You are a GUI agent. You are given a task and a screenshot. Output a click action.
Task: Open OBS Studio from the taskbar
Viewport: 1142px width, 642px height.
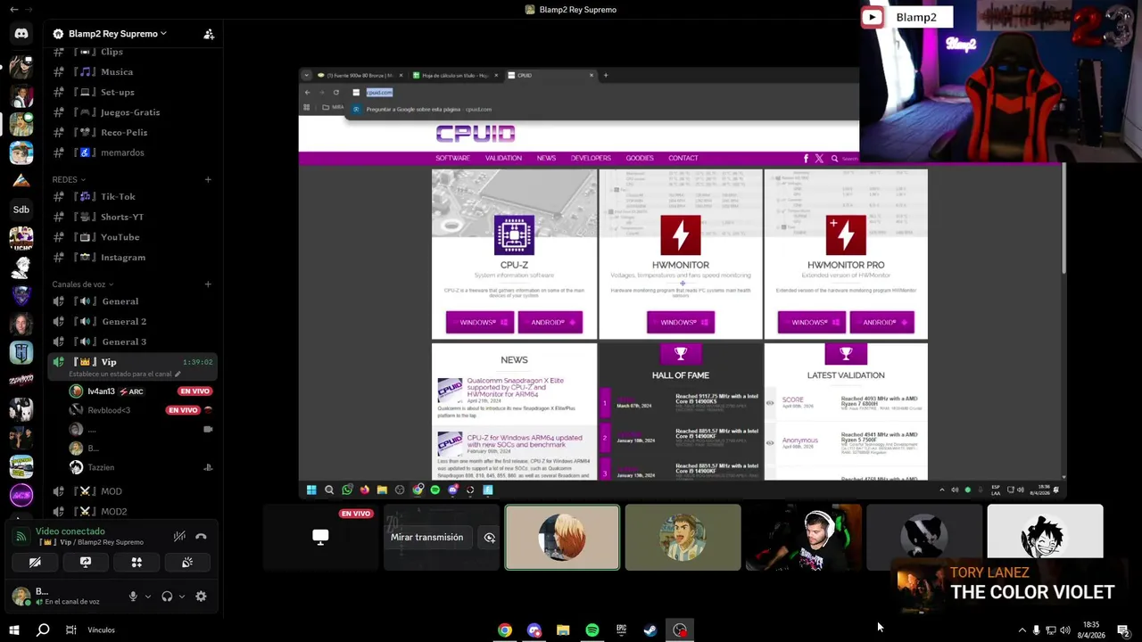coord(680,630)
